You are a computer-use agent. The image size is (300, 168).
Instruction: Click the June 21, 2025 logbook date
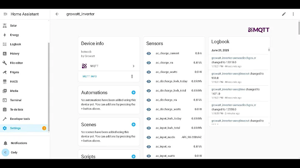tap(220, 50)
